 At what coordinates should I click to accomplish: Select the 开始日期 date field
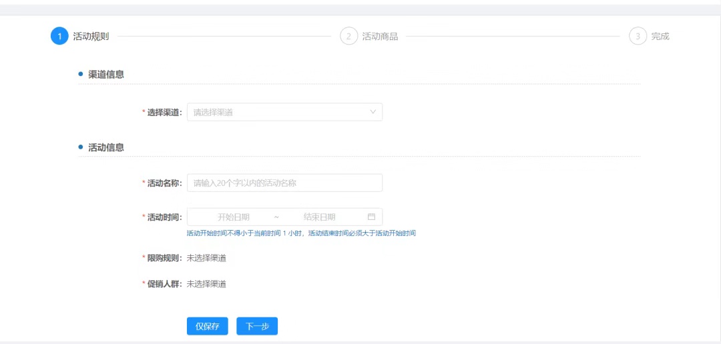pyautogui.click(x=234, y=217)
